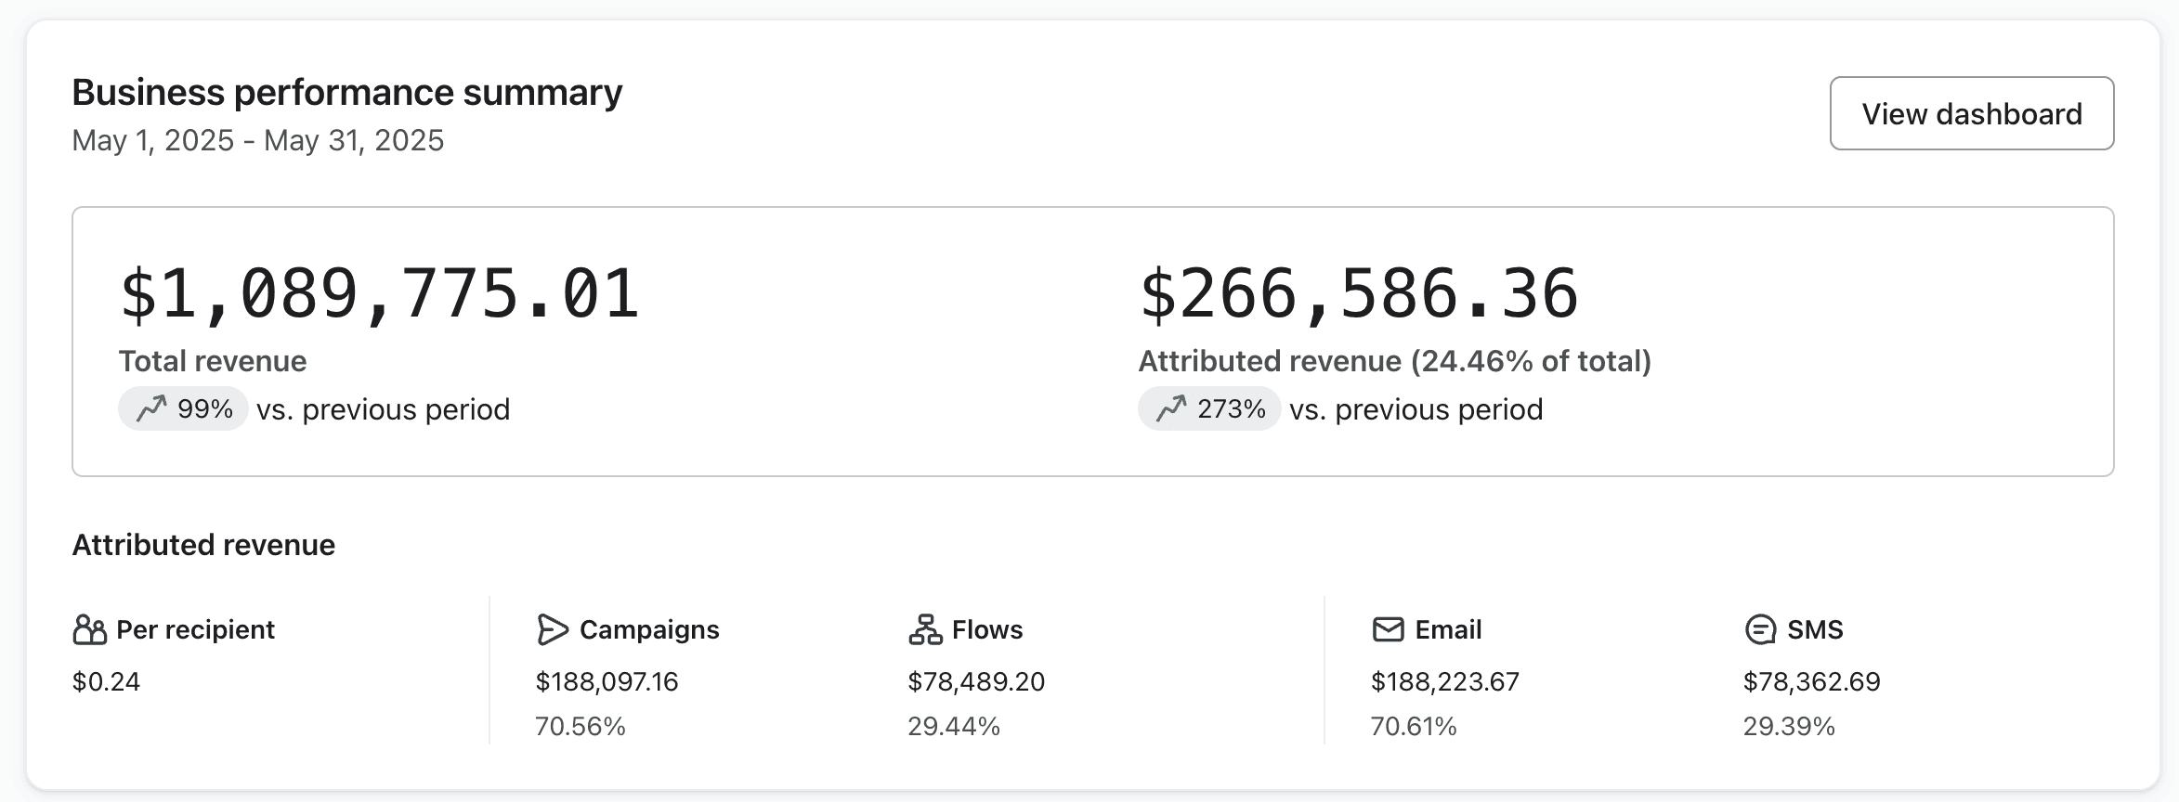Screen dimensions: 2179x802
Task: Click the SMS label
Action: click(1815, 630)
